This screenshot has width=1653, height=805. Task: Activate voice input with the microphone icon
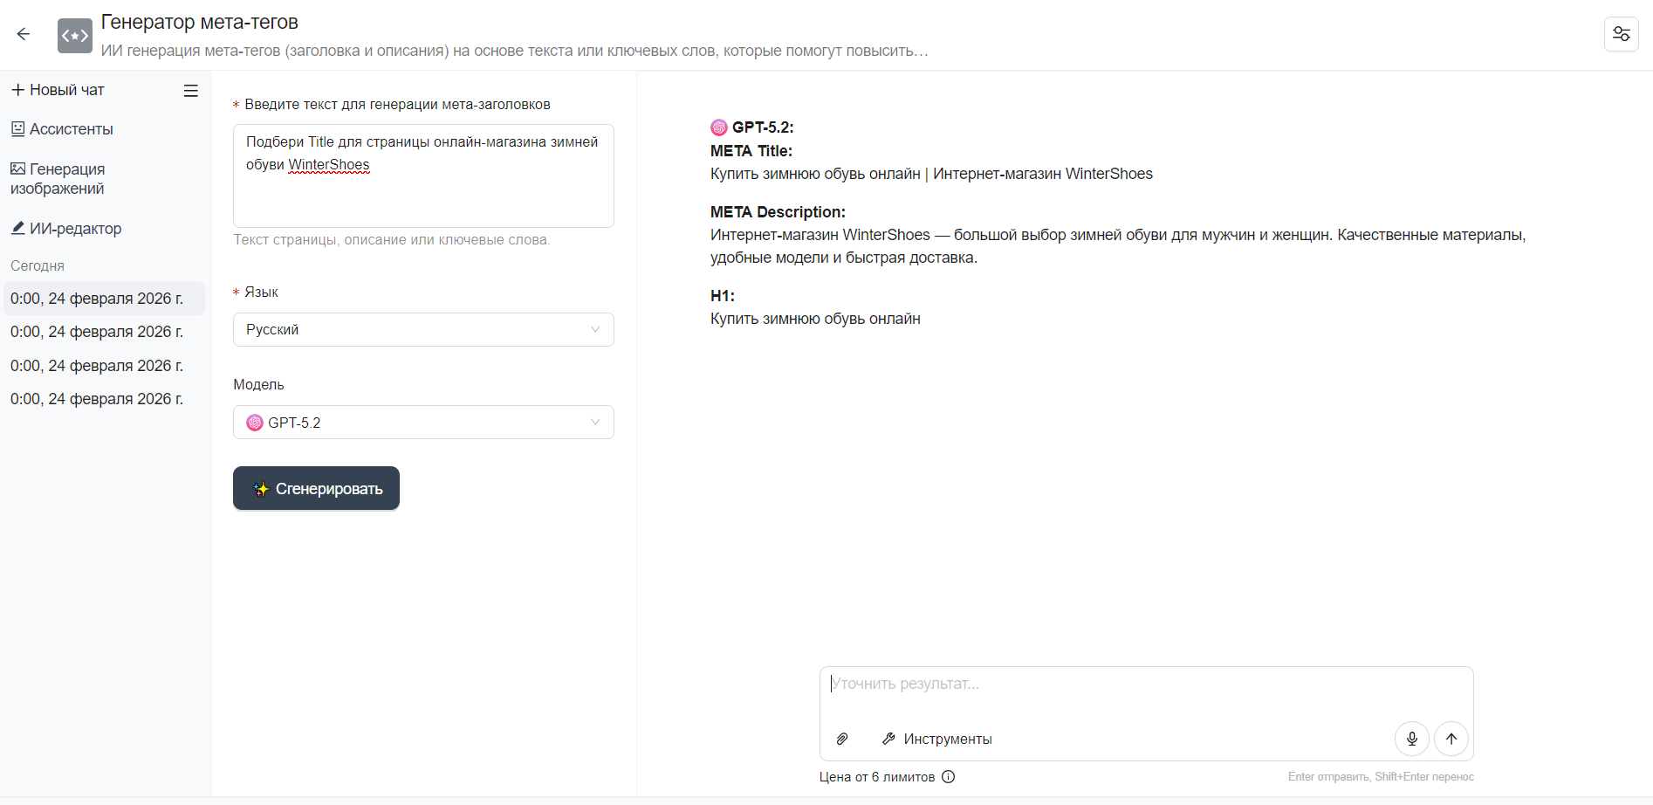1411,739
